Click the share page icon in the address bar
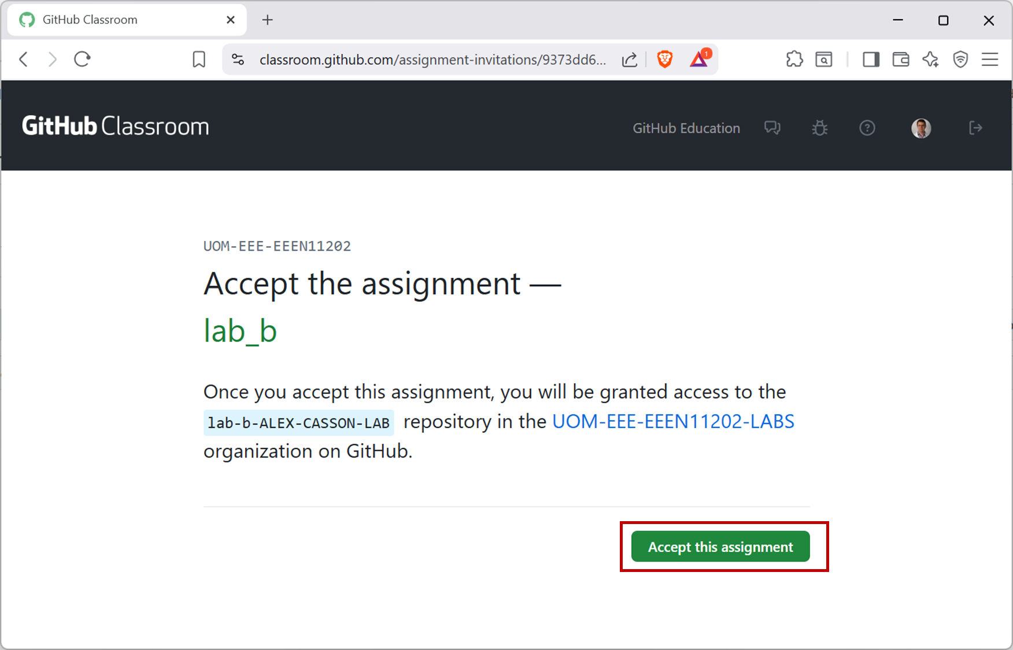The width and height of the screenshot is (1013, 650). (630, 59)
